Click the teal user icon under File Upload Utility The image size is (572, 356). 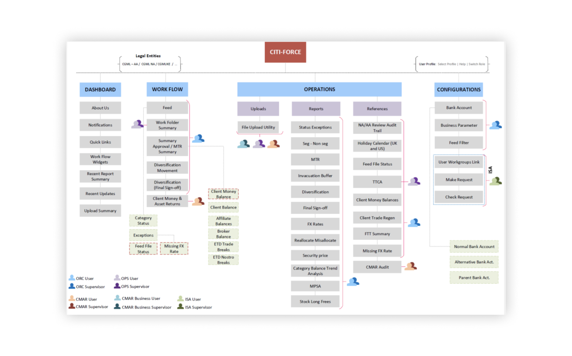(x=244, y=144)
